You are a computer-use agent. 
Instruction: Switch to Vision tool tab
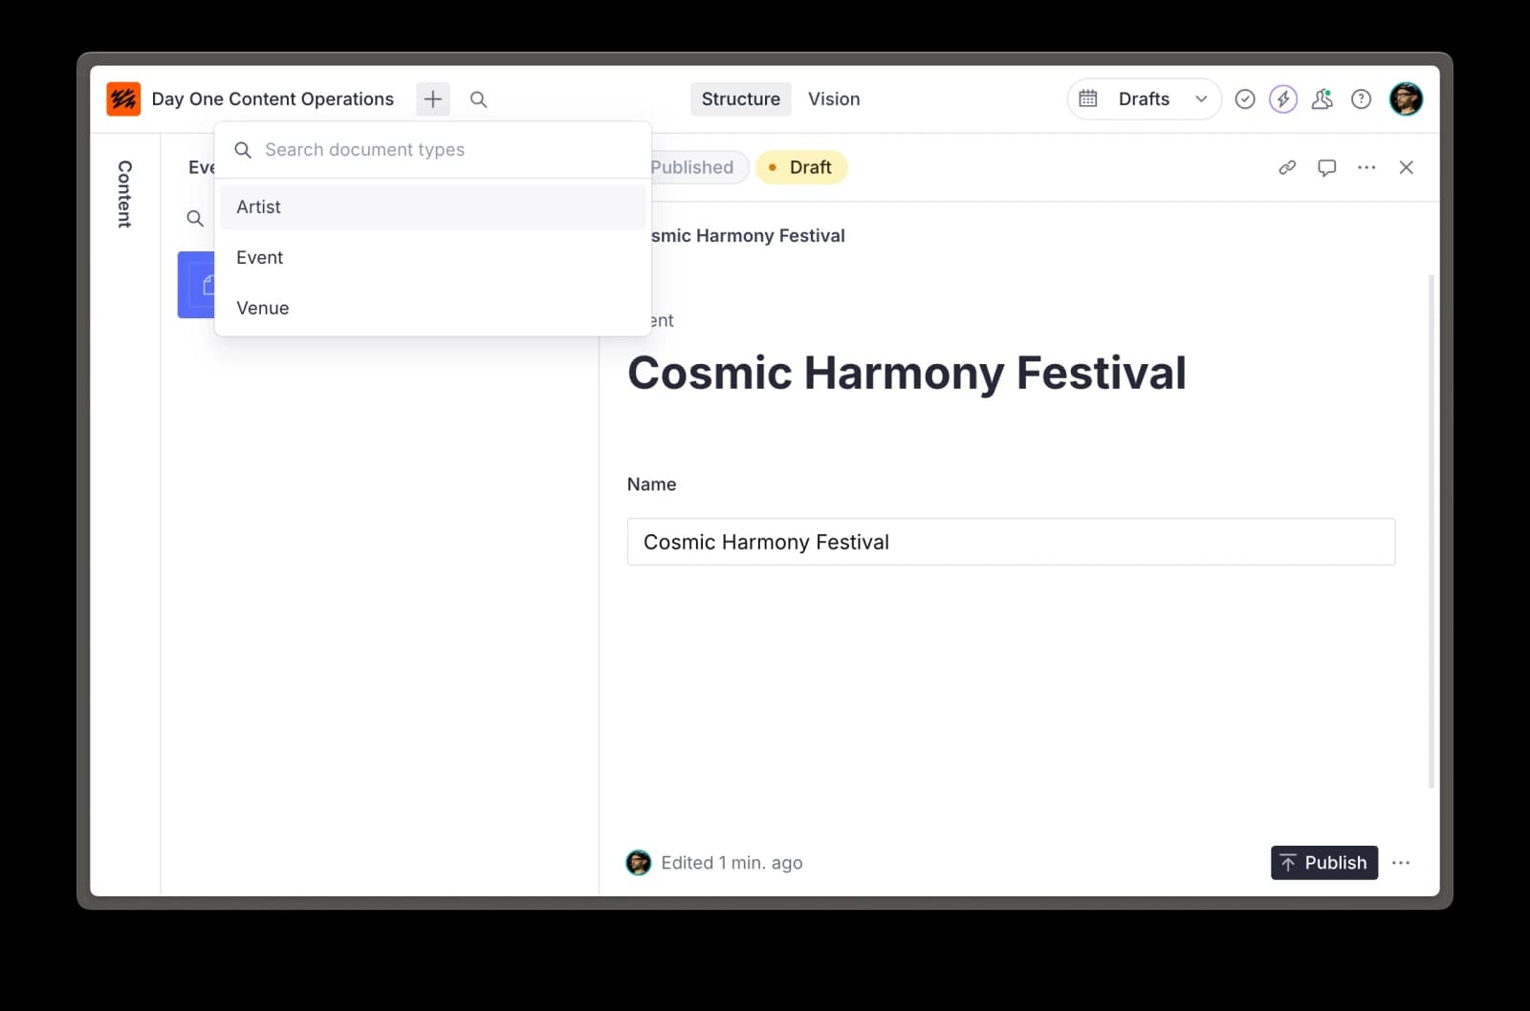834,99
